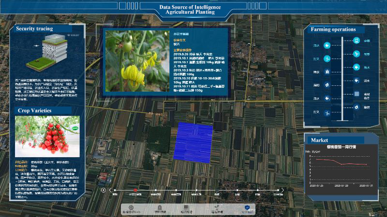
Task: Select the red active timeline stage marker
Action: coord(135,190)
